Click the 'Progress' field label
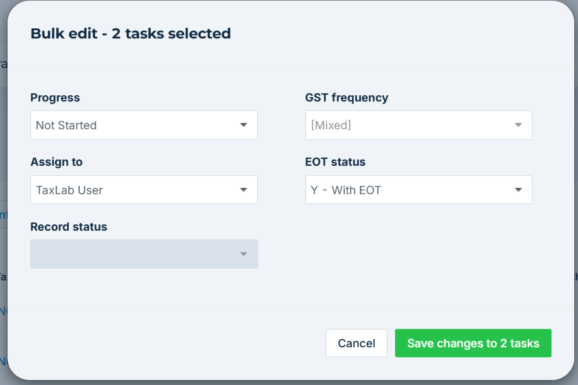578x385 pixels. coord(55,98)
